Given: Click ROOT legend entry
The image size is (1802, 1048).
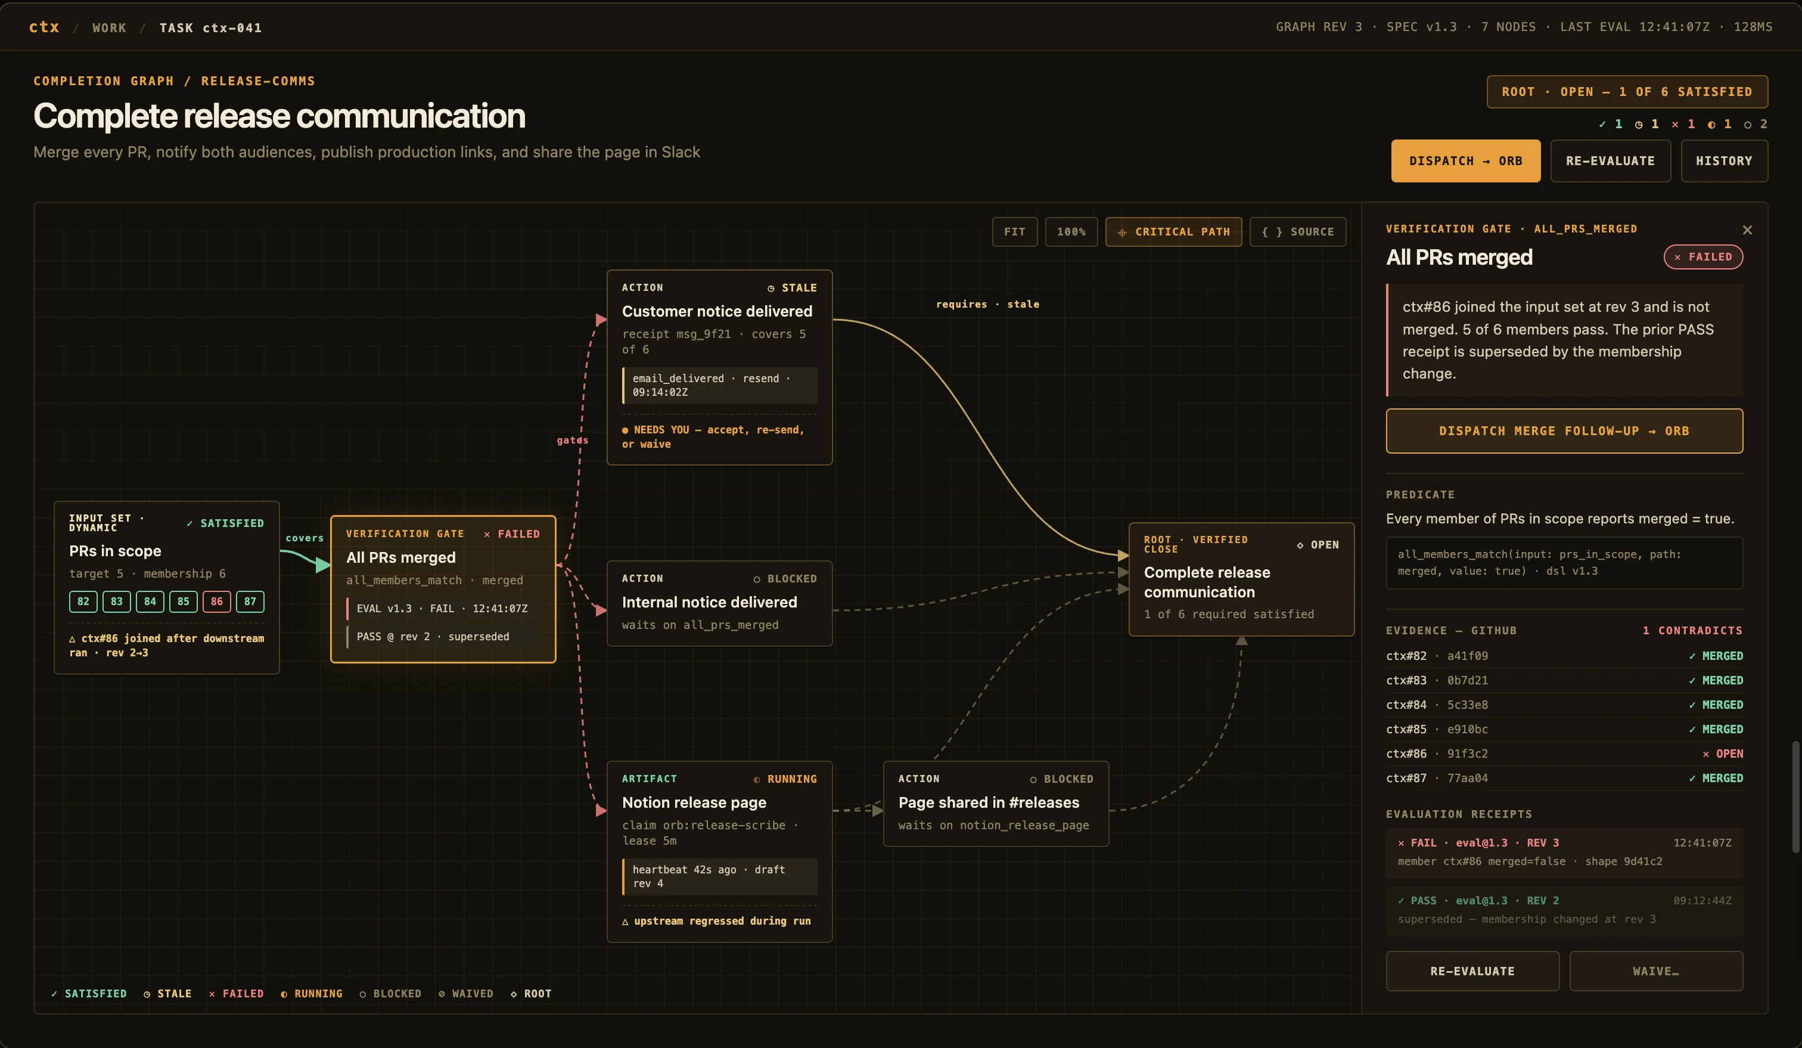Looking at the screenshot, I should click(x=530, y=994).
